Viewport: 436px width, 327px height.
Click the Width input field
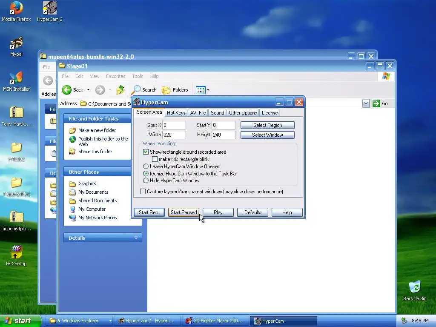174,135
